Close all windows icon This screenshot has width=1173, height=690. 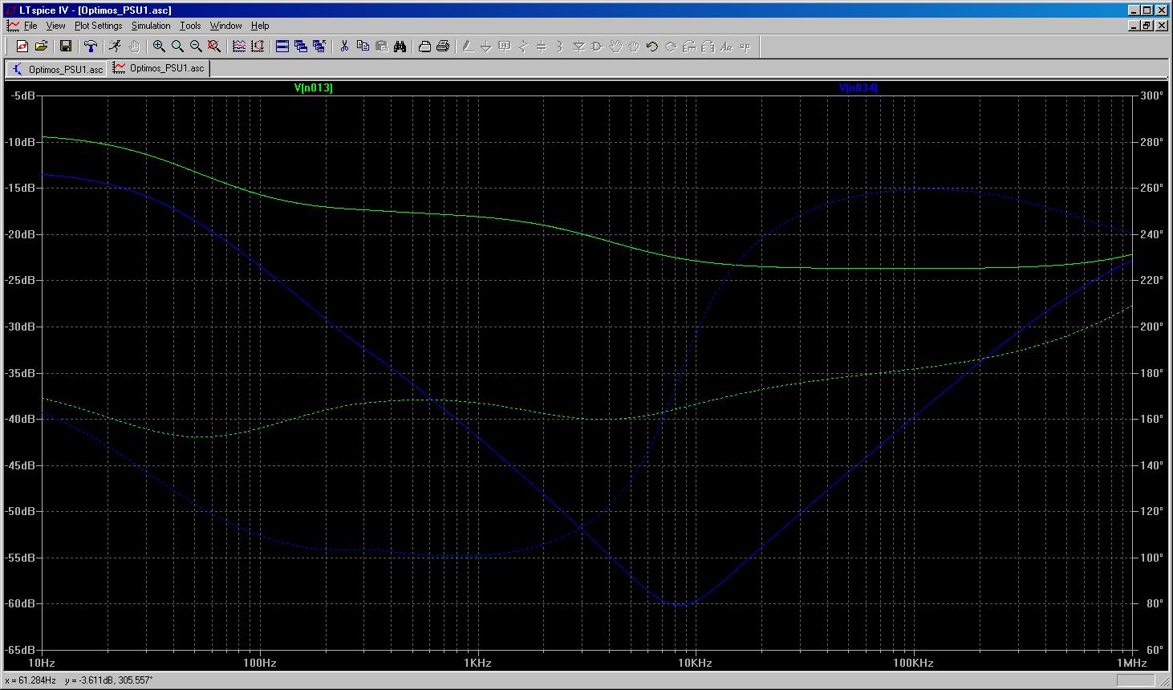[x=319, y=47]
